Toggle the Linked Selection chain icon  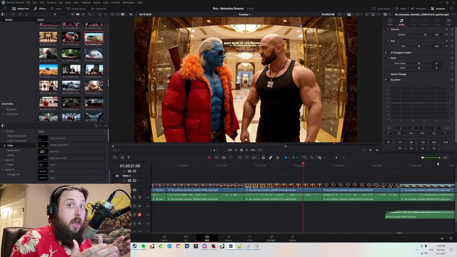[271, 157]
